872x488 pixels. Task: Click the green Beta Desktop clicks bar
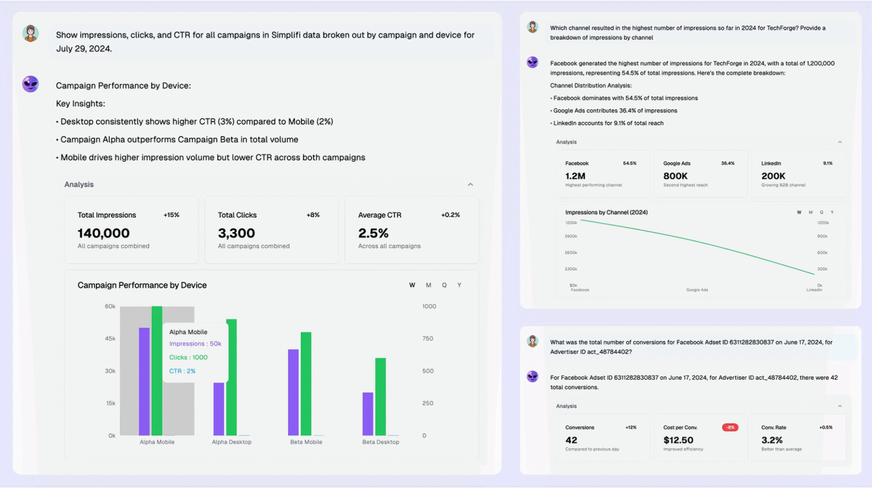click(380, 397)
